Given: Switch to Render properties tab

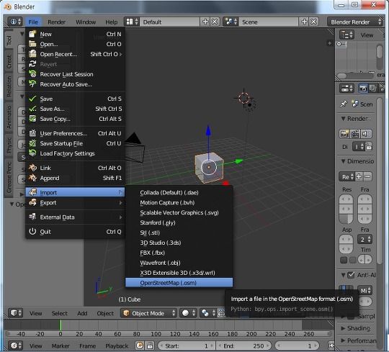Looking at the screenshot, I should click(x=363, y=89).
